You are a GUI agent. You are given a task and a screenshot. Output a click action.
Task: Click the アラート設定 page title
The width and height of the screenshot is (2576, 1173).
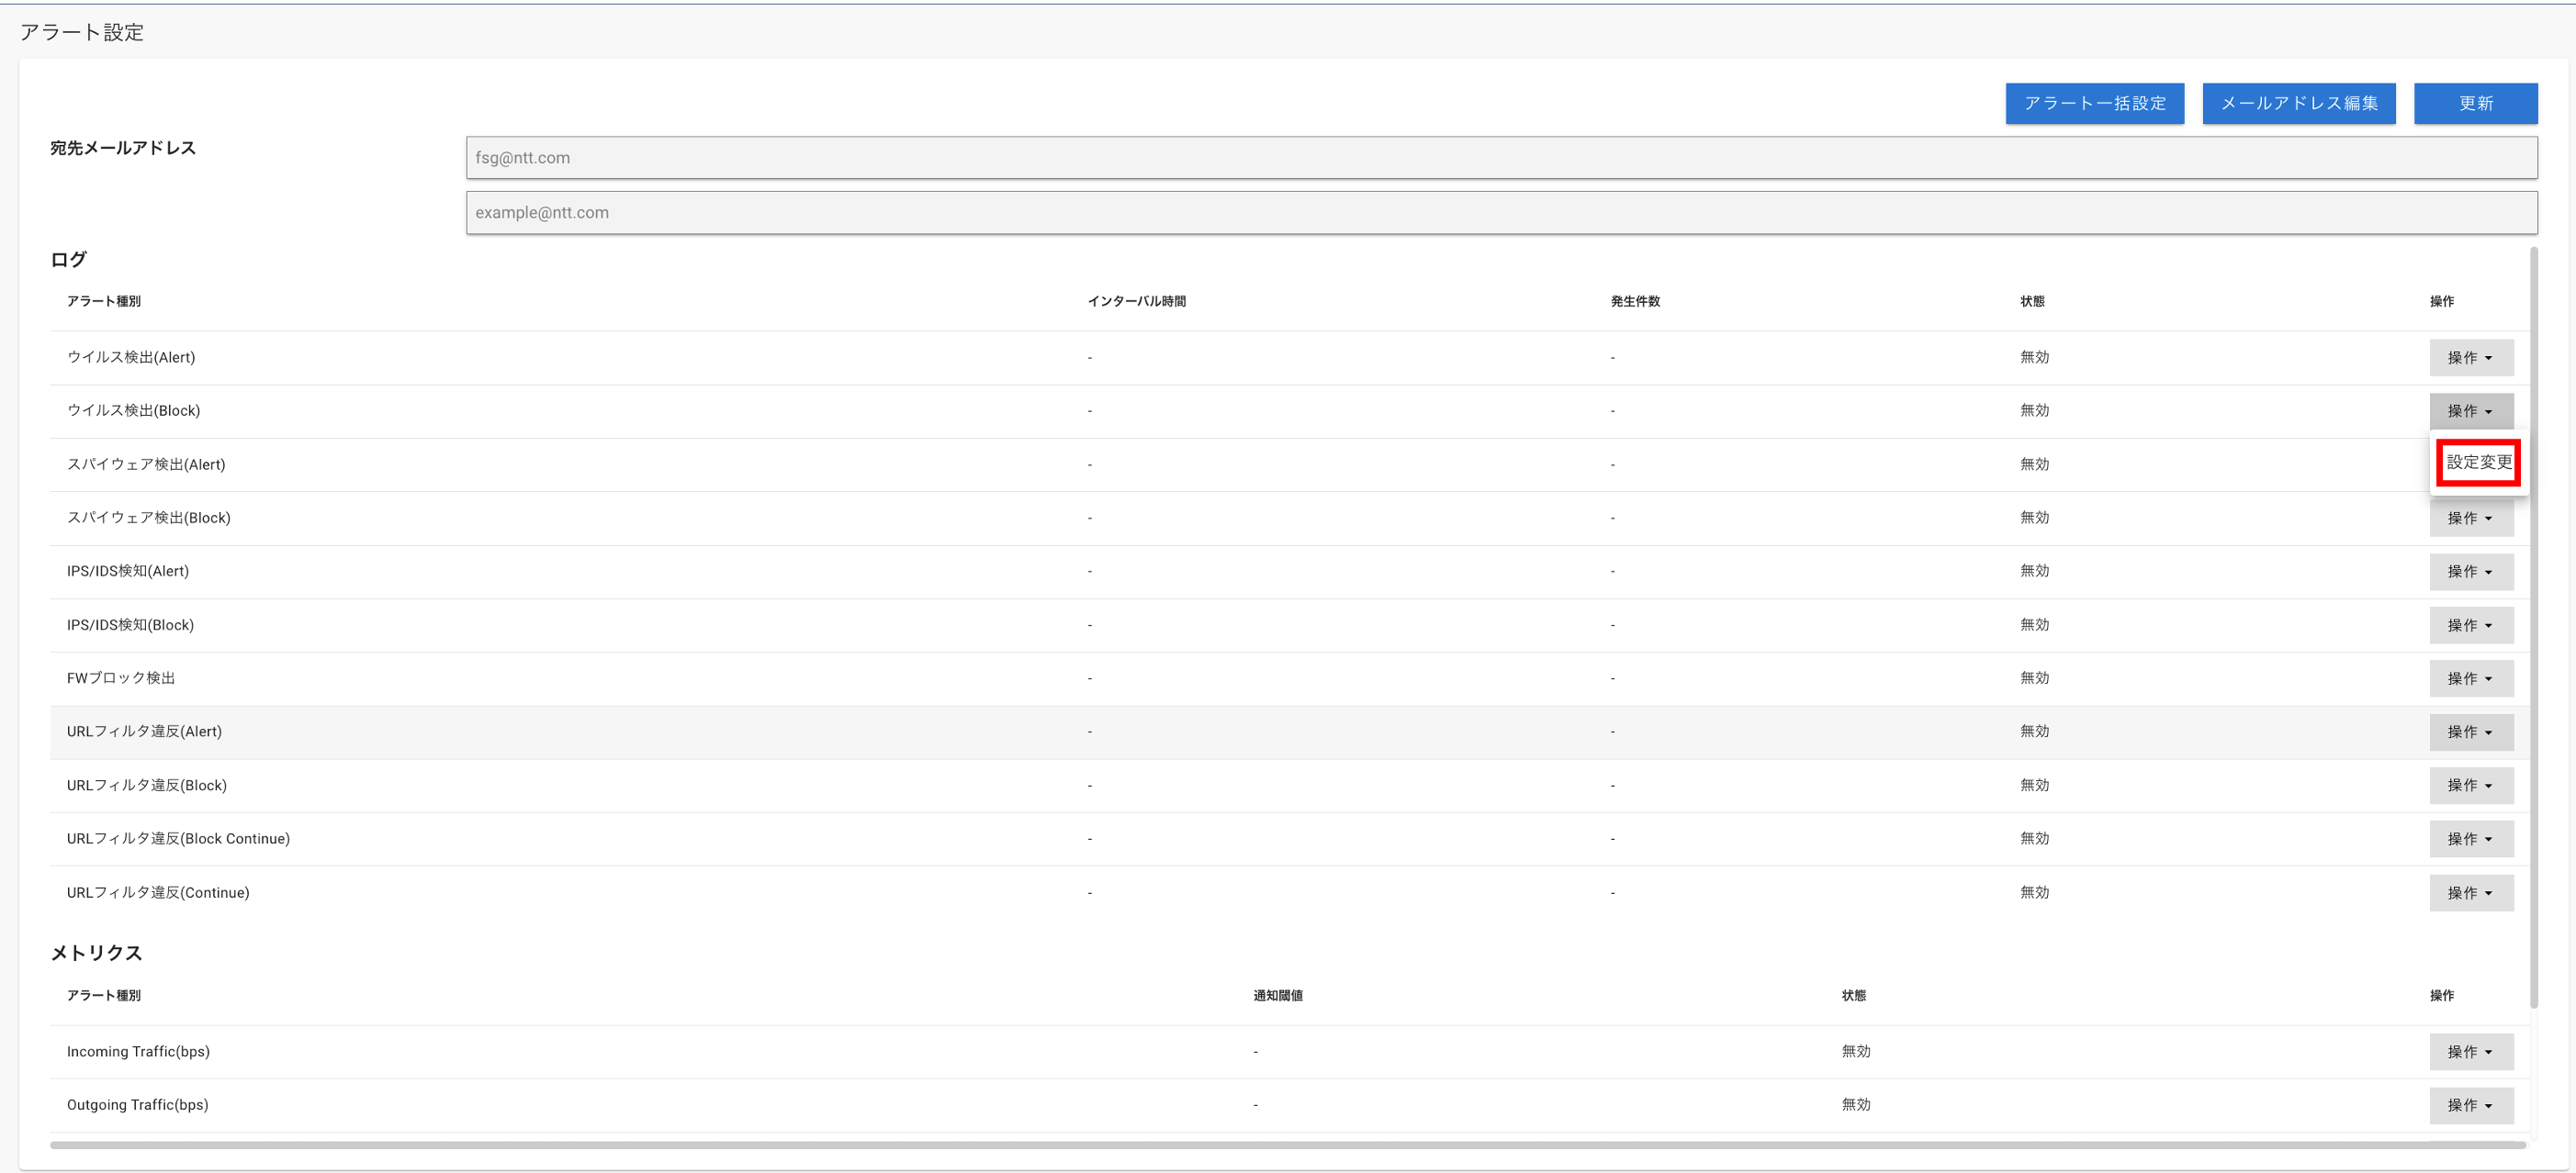82,32
